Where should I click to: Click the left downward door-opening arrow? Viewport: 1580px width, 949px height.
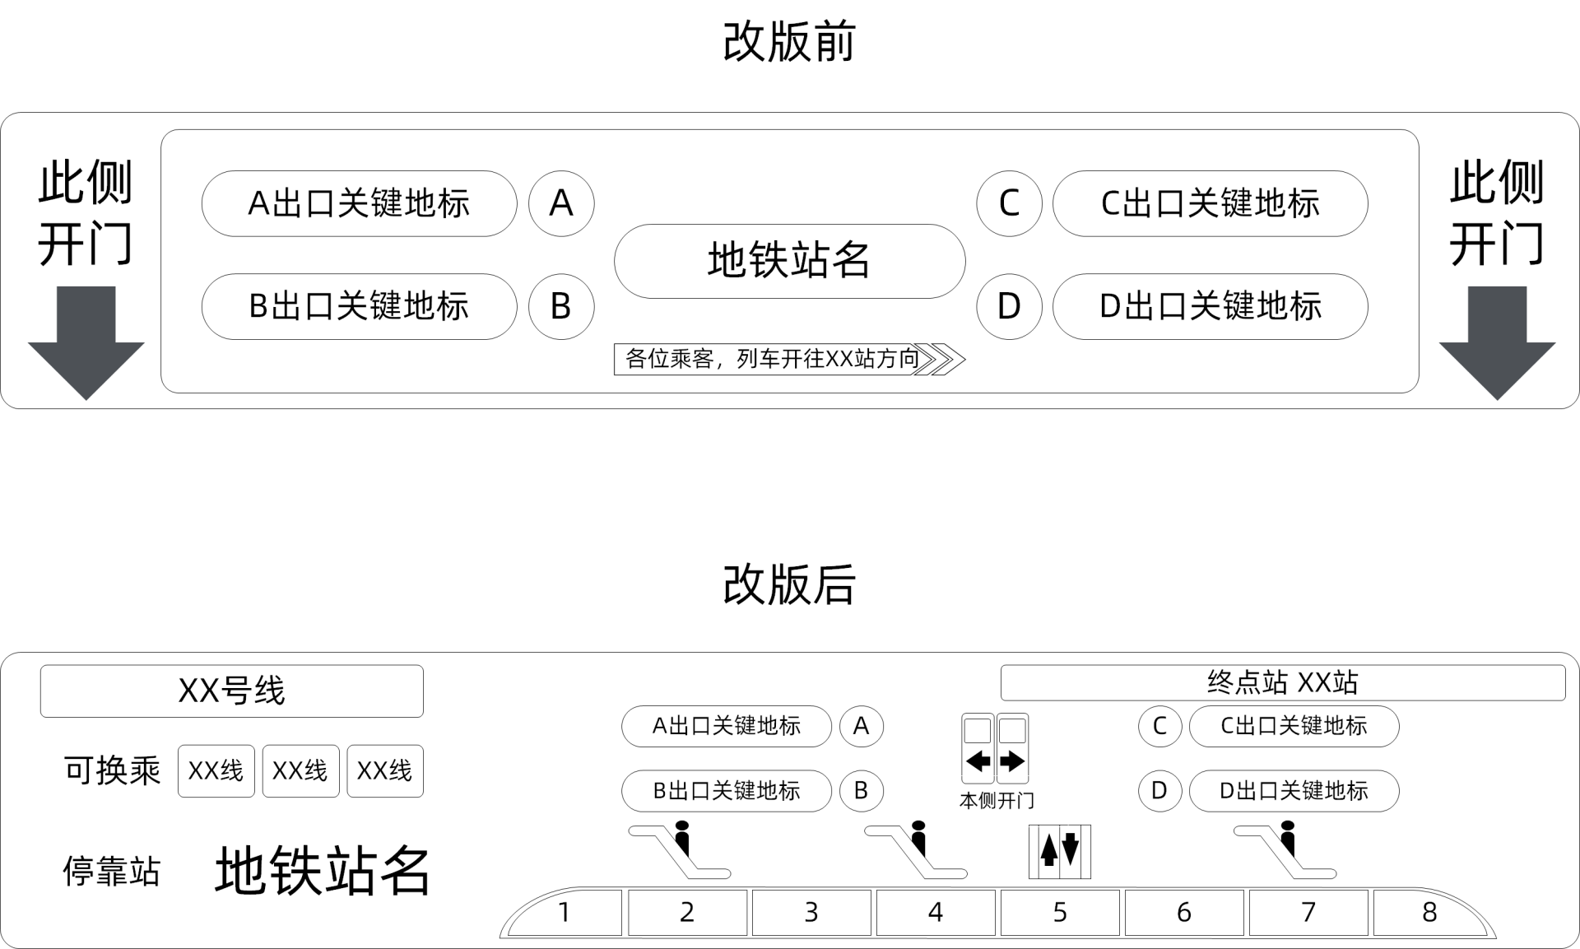(86, 342)
